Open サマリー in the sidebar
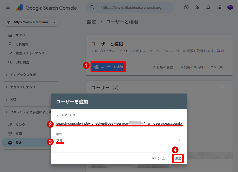 22,35
